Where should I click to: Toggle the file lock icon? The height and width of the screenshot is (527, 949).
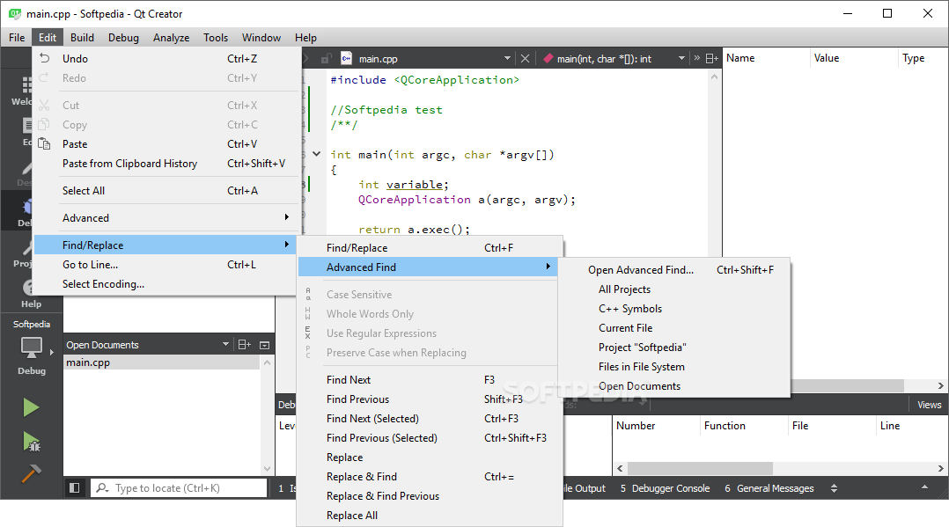tap(327, 58)
